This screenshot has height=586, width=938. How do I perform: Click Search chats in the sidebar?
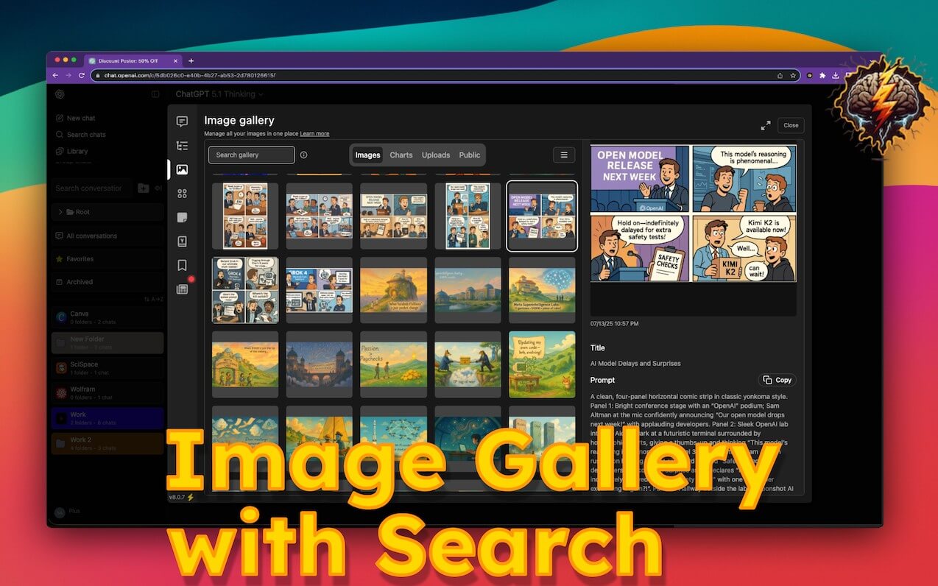coord(80,135)
